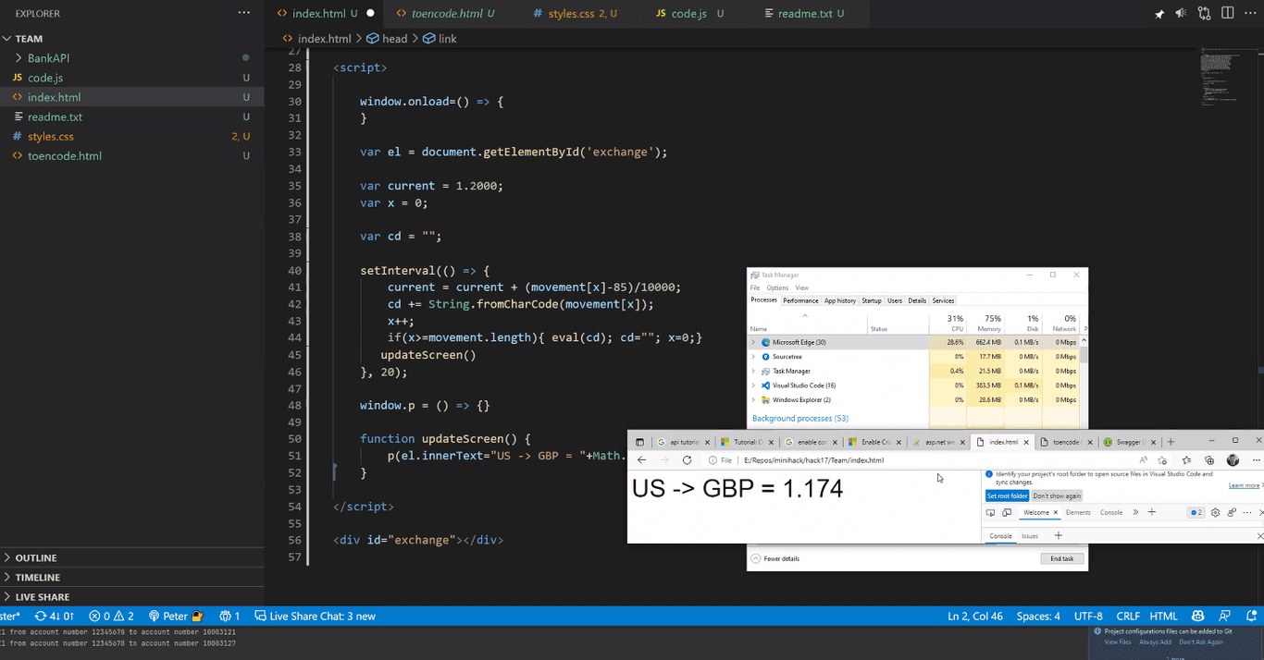Open Live Share Chat 3 new

[315, 617]
